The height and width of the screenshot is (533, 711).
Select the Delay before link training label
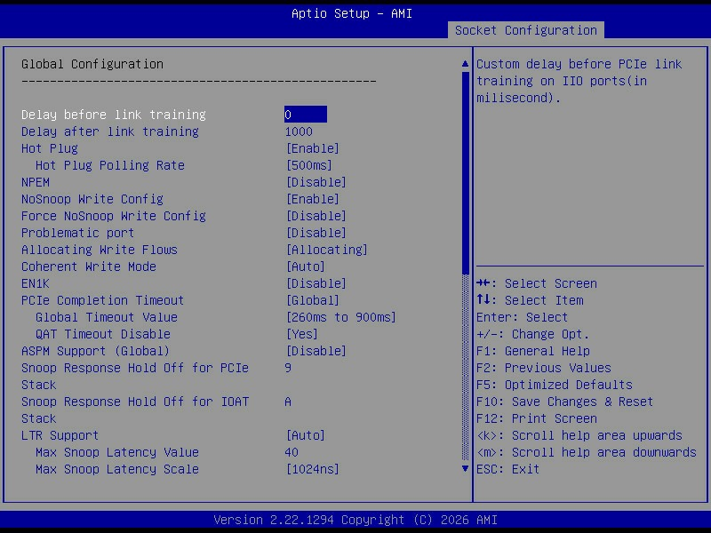[x=114, y=115]
